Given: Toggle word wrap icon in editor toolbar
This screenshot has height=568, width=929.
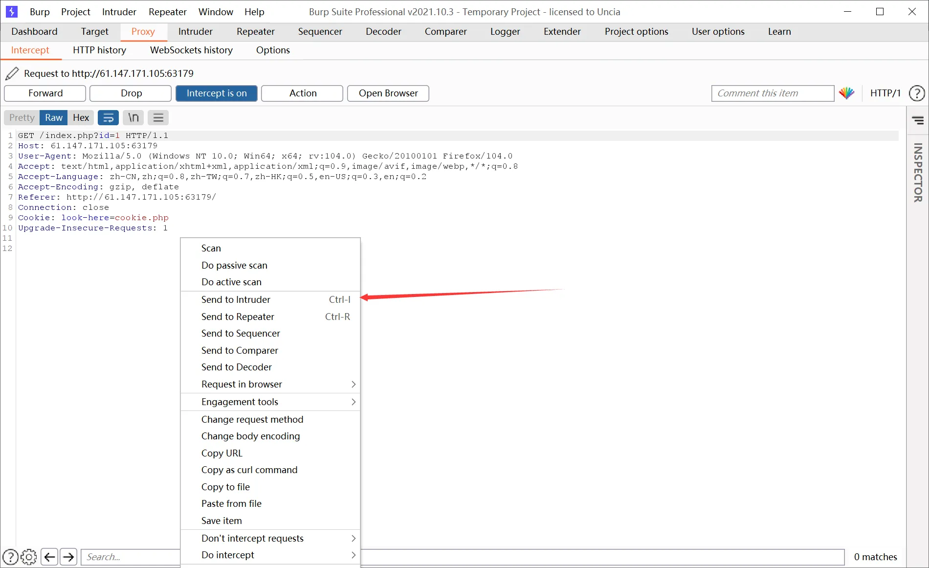Looking at the screenshot, I should click(108, 117).
